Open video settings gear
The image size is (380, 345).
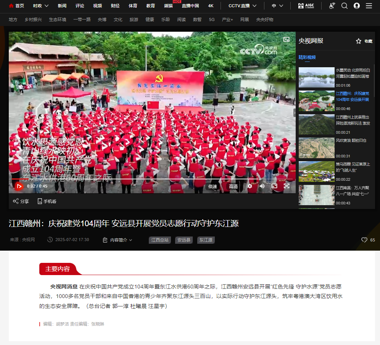[x=250, y=186]
